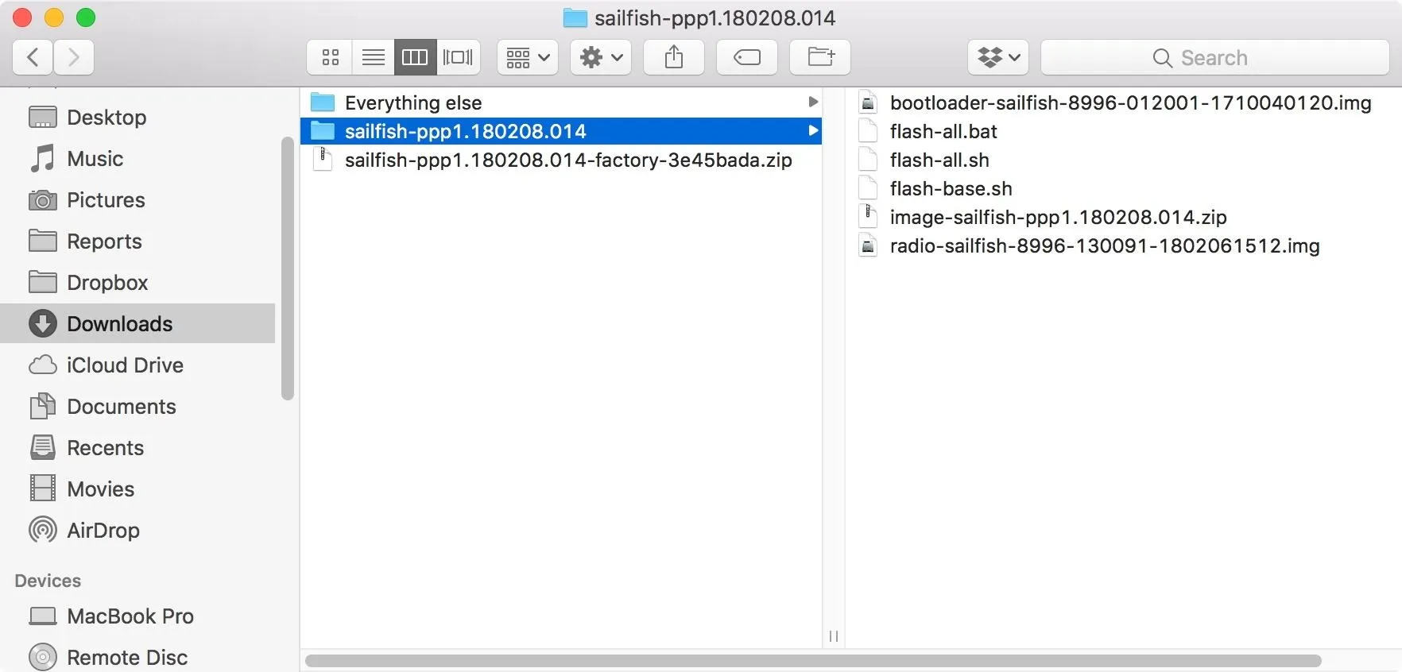Open the Dropbox toolbar dropdown
The height and width of the screenshot is (672, 1402).
(998, 57)
